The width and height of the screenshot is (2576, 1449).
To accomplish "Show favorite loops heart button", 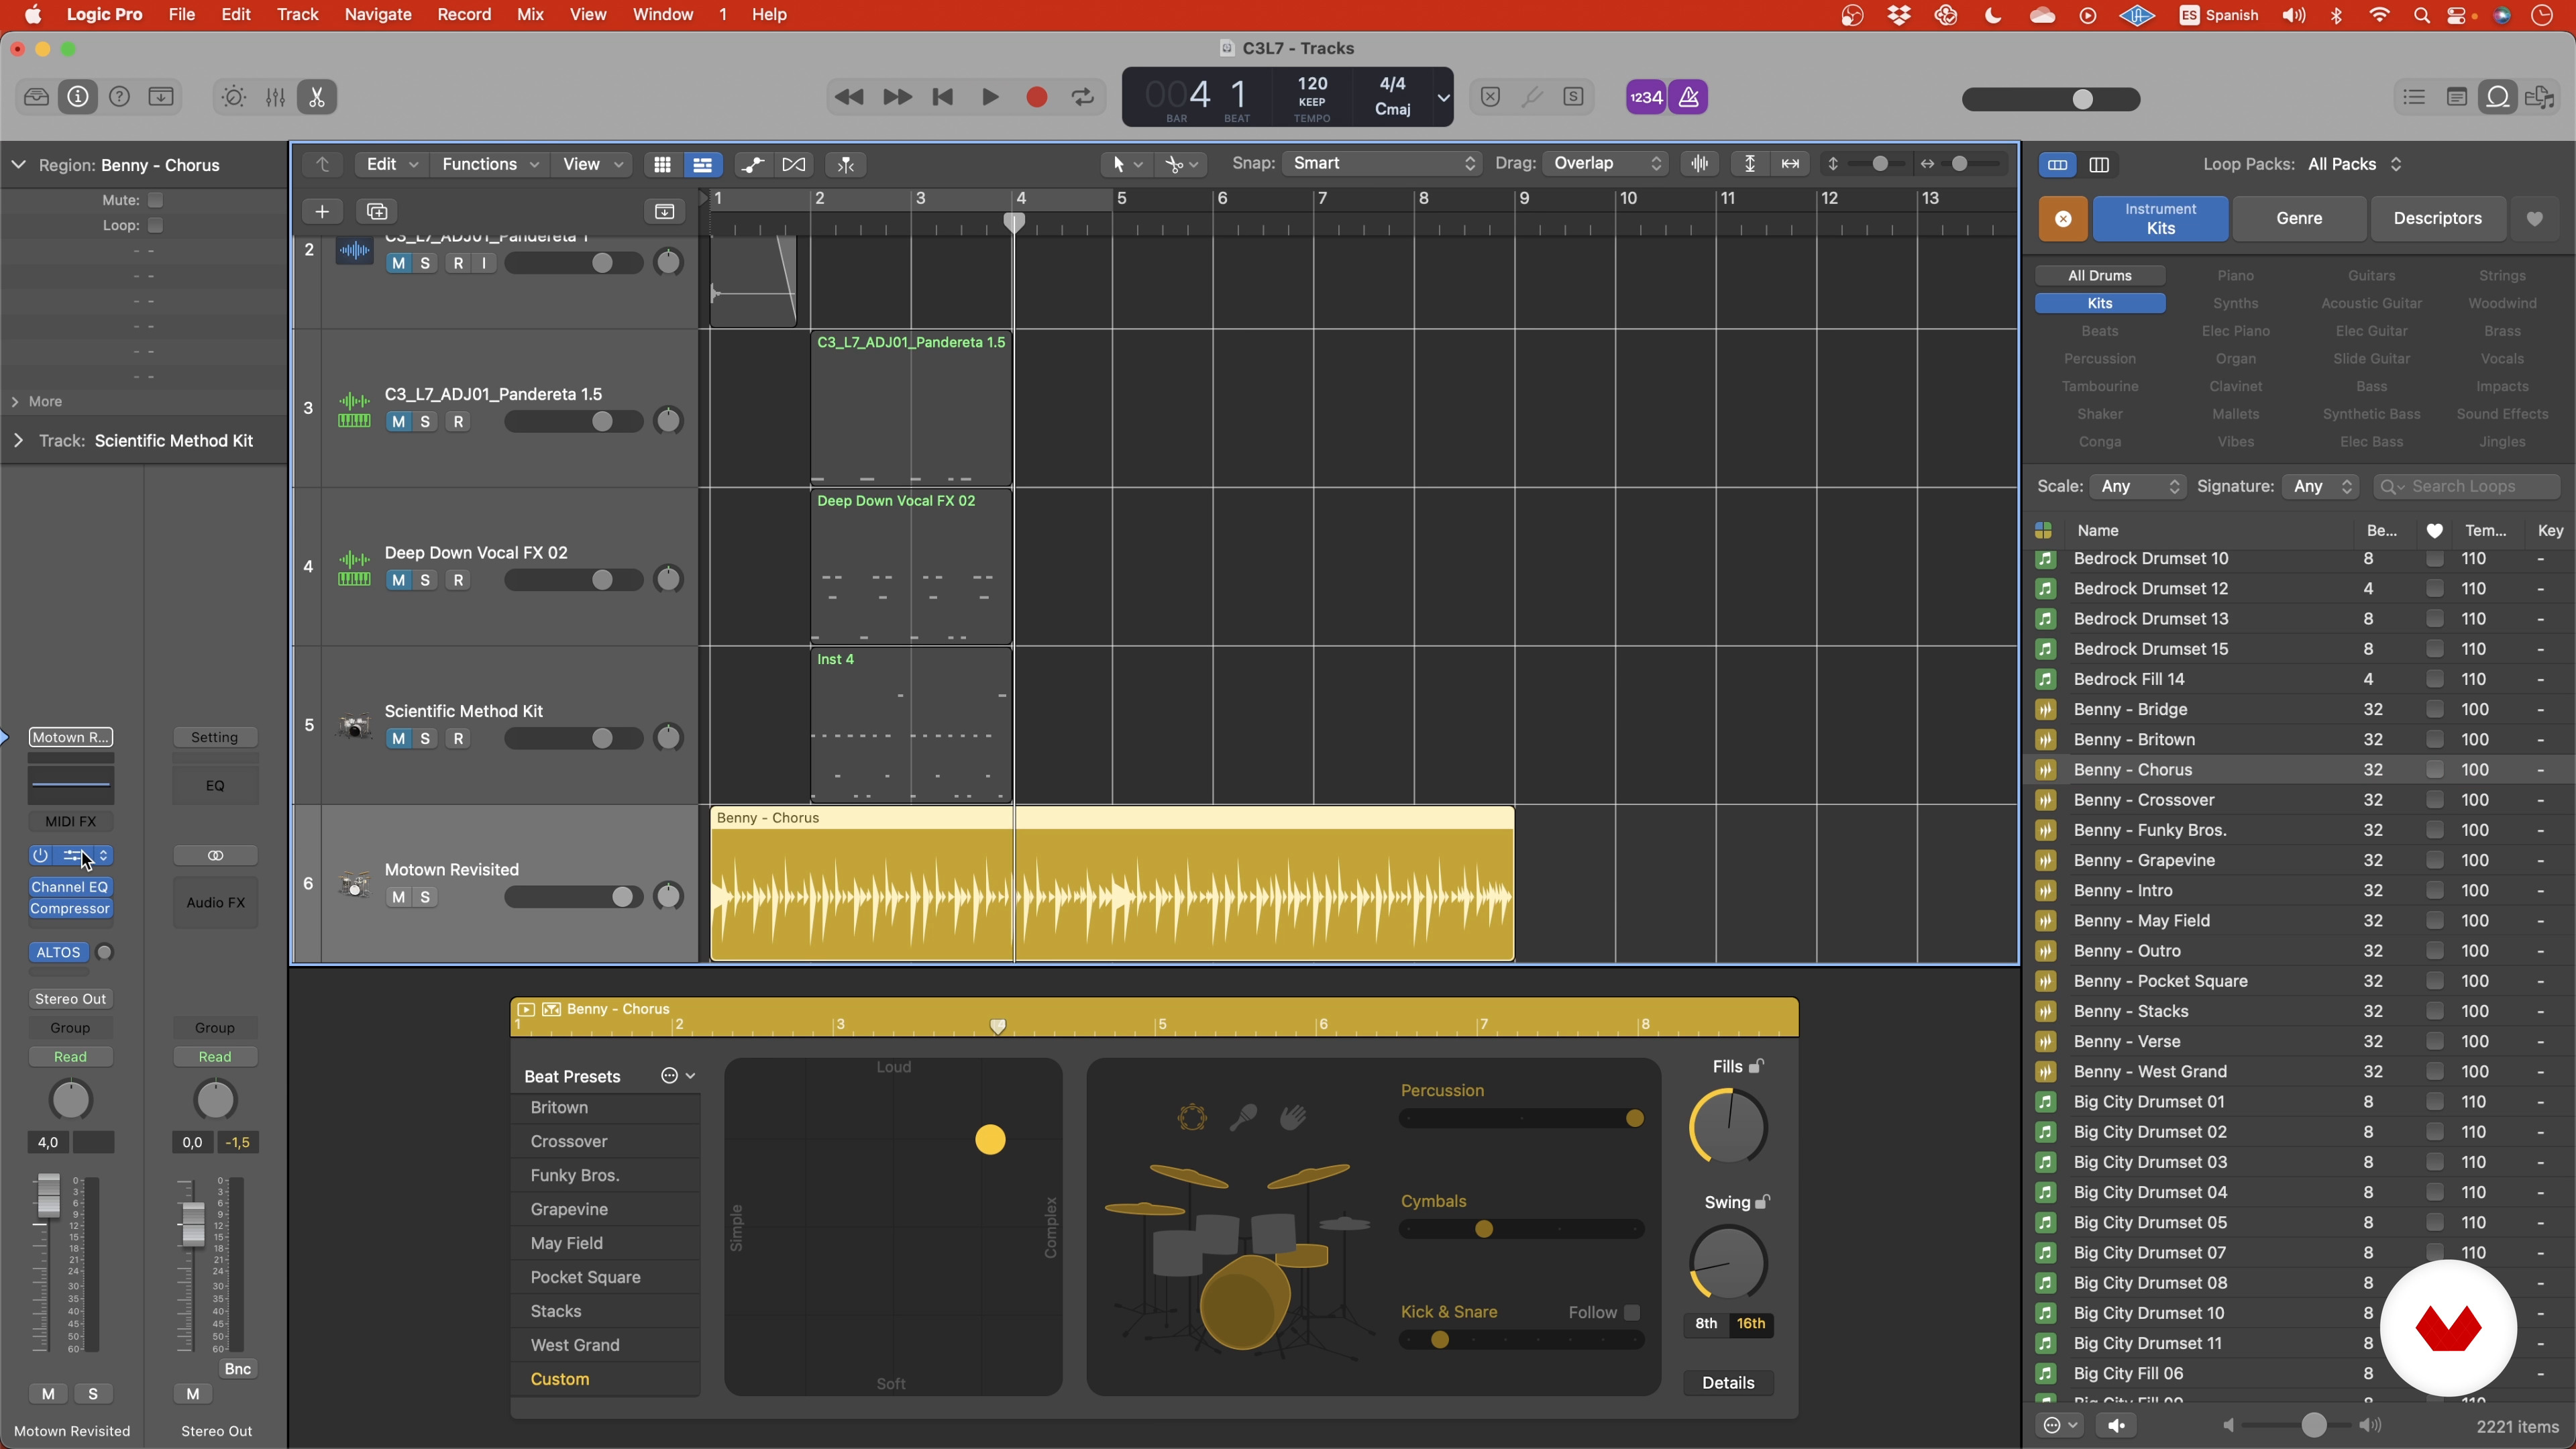I will tap(2534, 218).
